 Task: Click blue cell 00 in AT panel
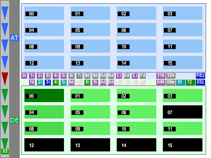pos(44,13)
